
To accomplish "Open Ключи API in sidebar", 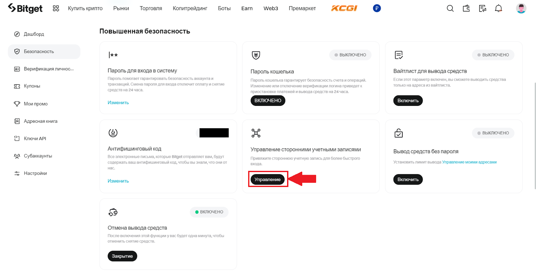I will [35, 138].
